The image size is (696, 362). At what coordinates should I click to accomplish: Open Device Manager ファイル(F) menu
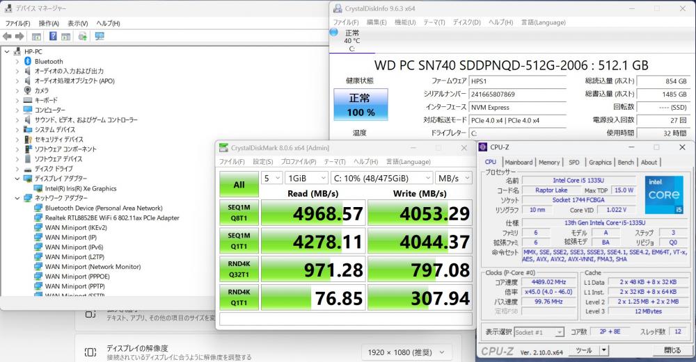click(x=18, y=23)
